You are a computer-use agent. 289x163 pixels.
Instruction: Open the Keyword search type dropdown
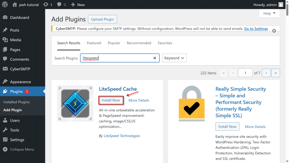click(174, 58)
